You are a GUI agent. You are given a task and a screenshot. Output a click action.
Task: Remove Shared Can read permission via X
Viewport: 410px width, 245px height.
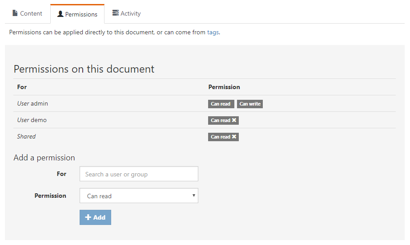234,137
